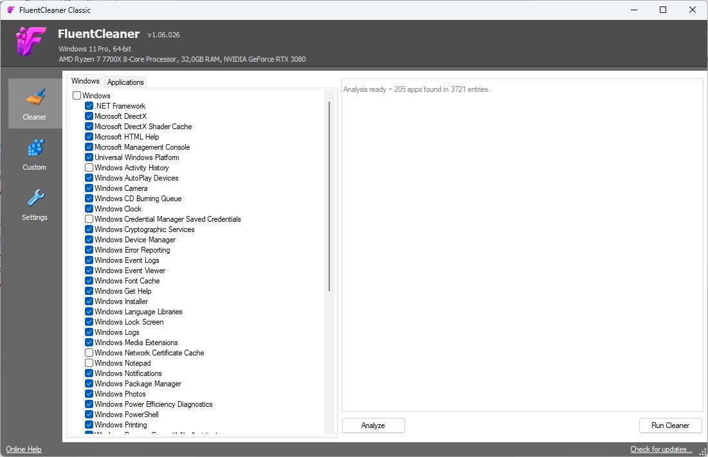Select Windows Installer label
This screenshot has height=457, width=708.
coord(121,301)
